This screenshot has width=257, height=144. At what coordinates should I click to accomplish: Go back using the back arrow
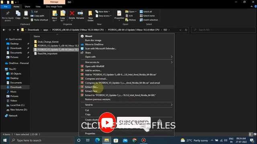pos(4,30)
